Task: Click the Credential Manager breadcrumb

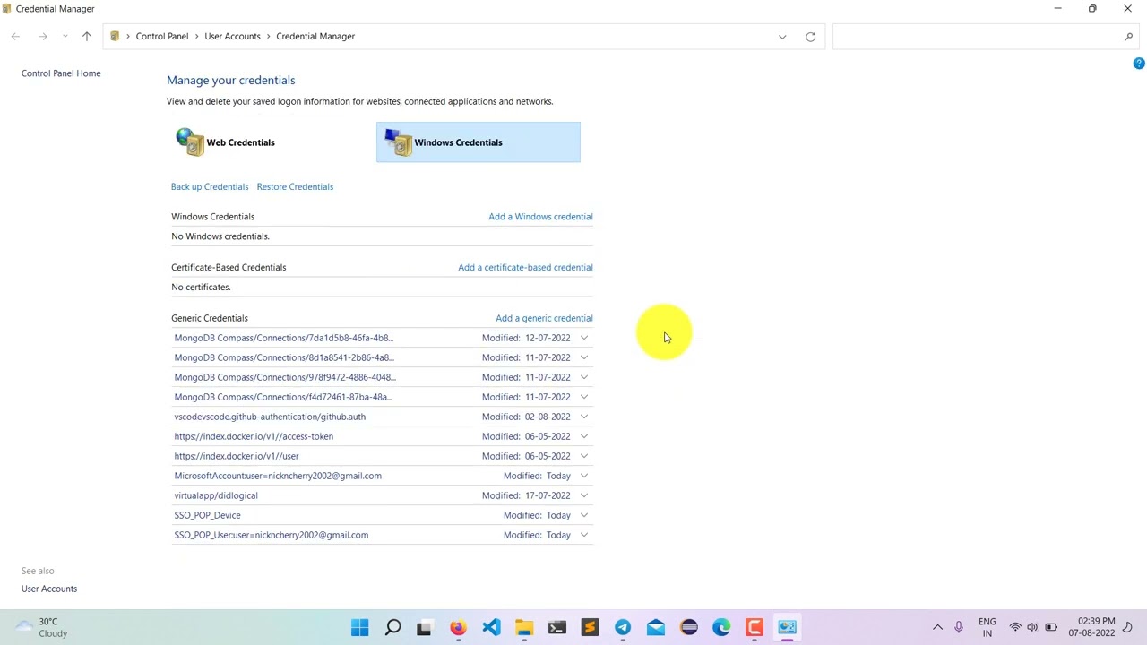Action: tap(315, 37)
